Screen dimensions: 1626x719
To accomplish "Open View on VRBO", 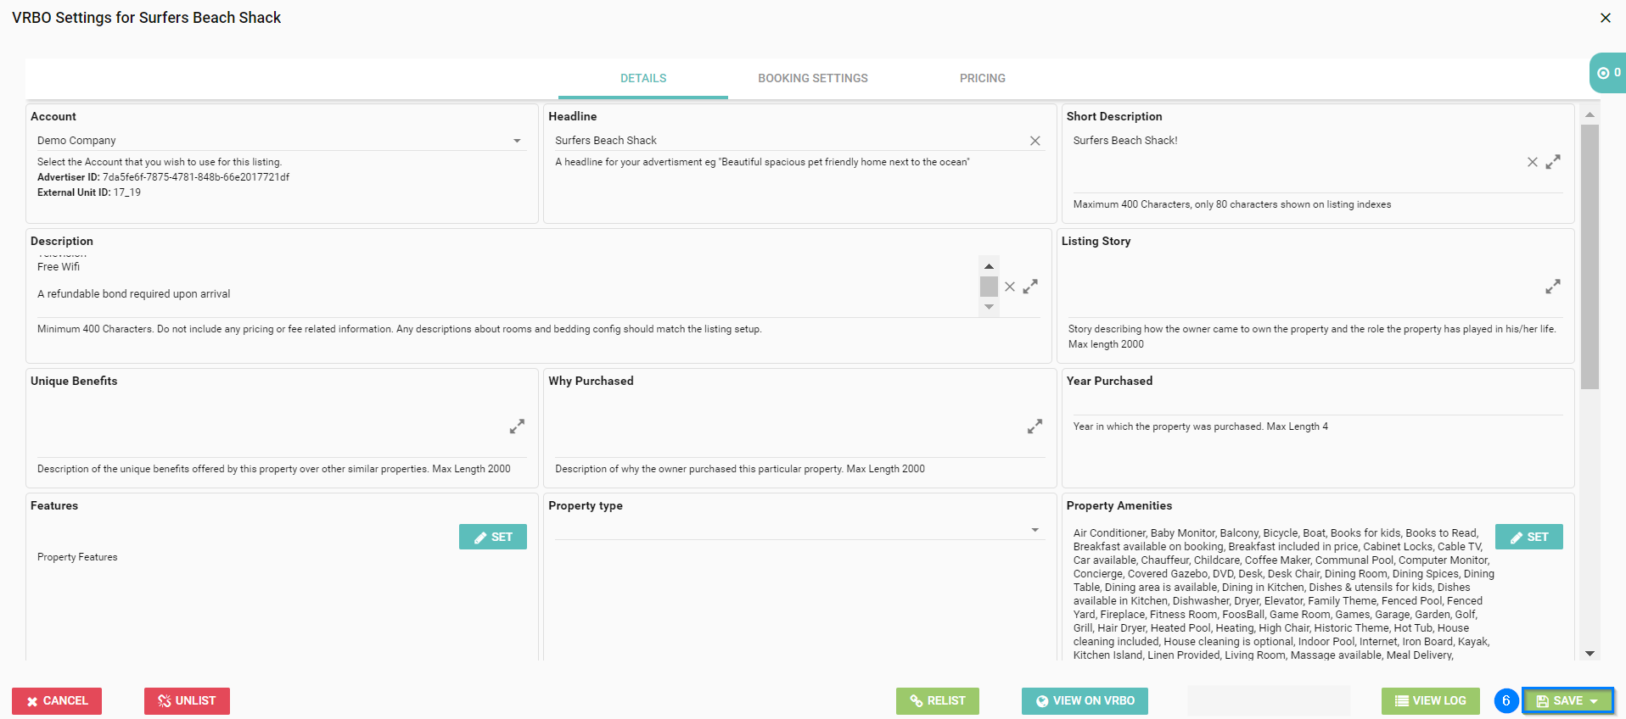I will (1084, 701).
